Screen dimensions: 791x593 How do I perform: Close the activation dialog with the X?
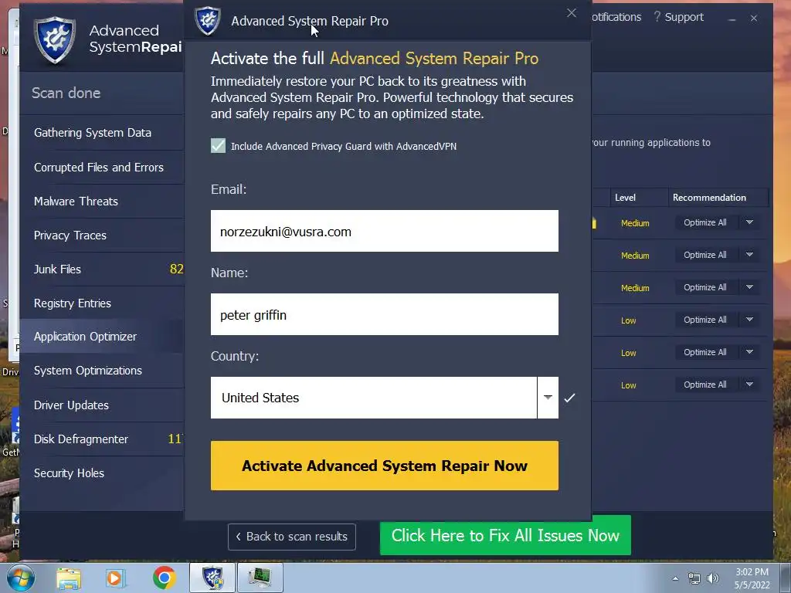point(571,13)
